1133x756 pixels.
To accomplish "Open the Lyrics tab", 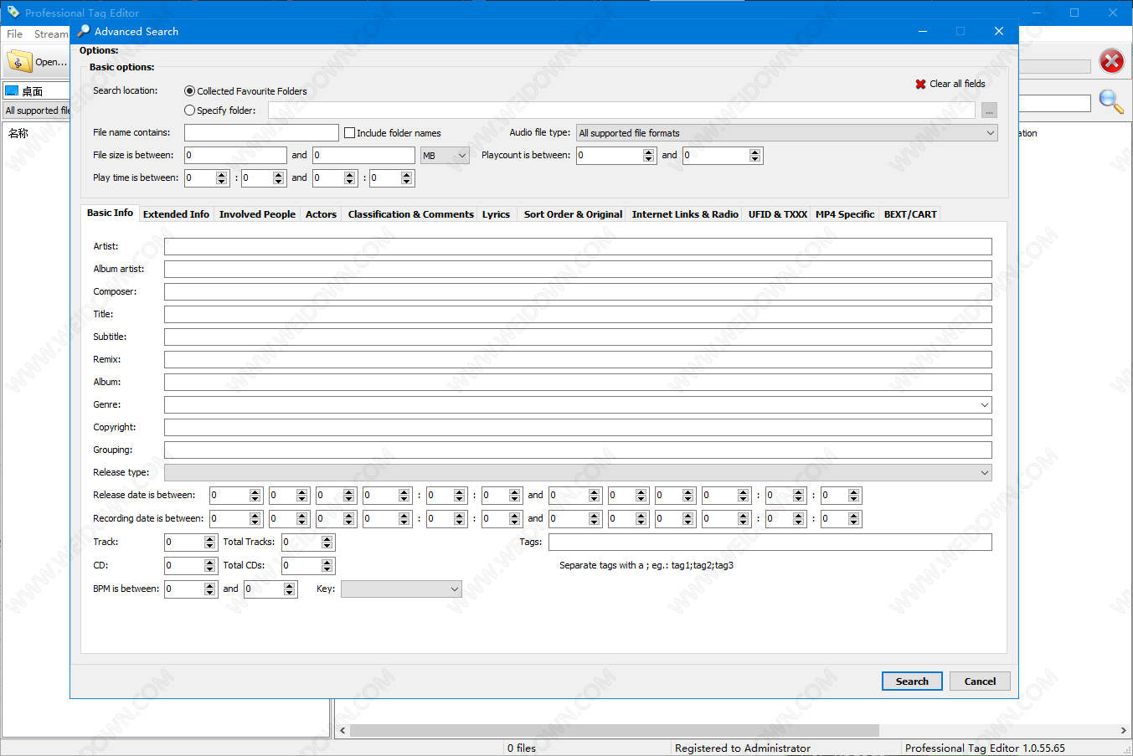I will tap(496, 214).
